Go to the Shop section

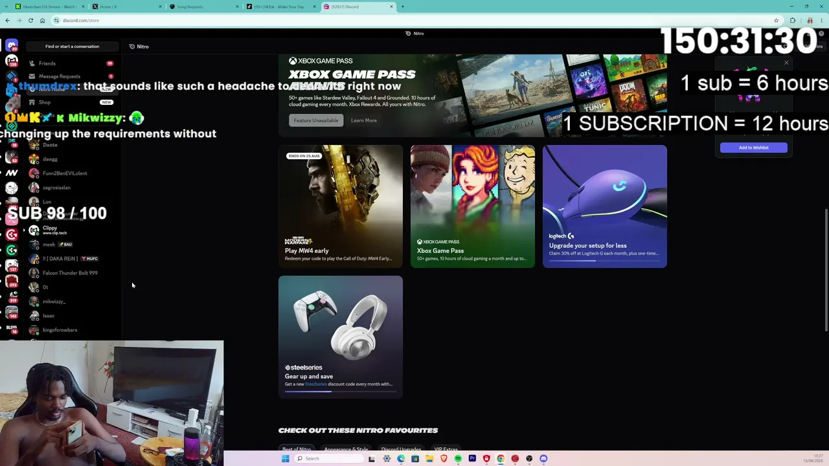click(71, 102)
